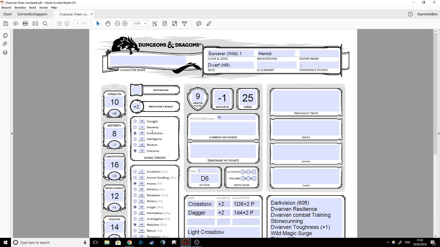Open File Explorer from taskbar
Screen dimensions: 440x247
click(x=107, y=242)
